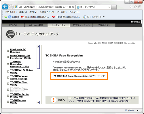The width and height of the screenshot is (144, 114).
Task: Click the sidebar scrollbar thumb
Action: tap(38, 58)
